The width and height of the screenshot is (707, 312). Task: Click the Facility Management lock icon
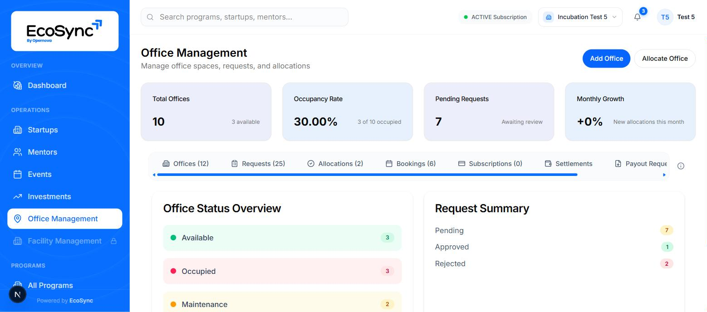pos(114,241)
